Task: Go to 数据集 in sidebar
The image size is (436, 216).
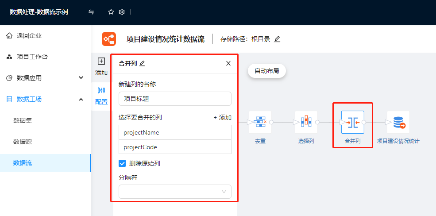Action: (x=23, y=120)
